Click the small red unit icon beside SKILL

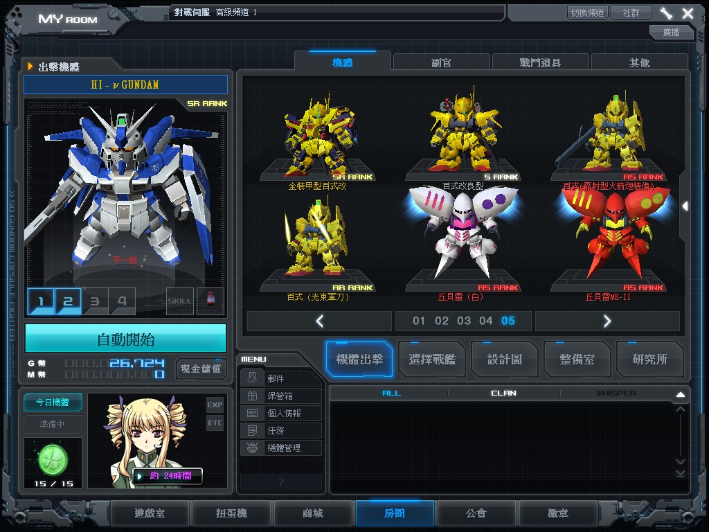pos(210,301)
